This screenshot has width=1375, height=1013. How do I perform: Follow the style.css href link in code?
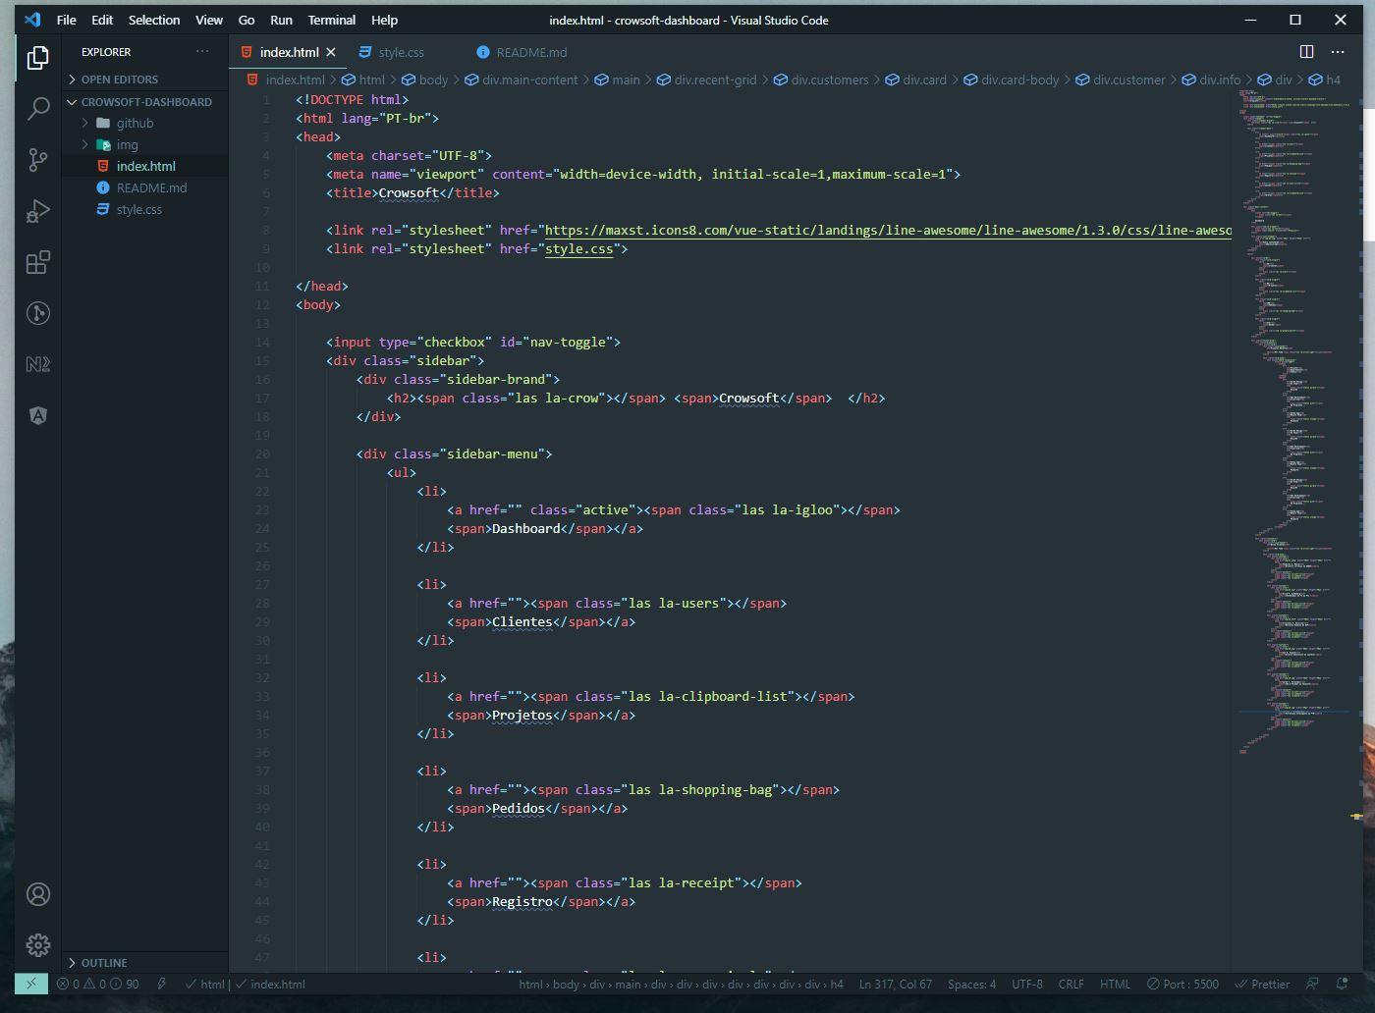pyautogui.click(x=578, y=248)
